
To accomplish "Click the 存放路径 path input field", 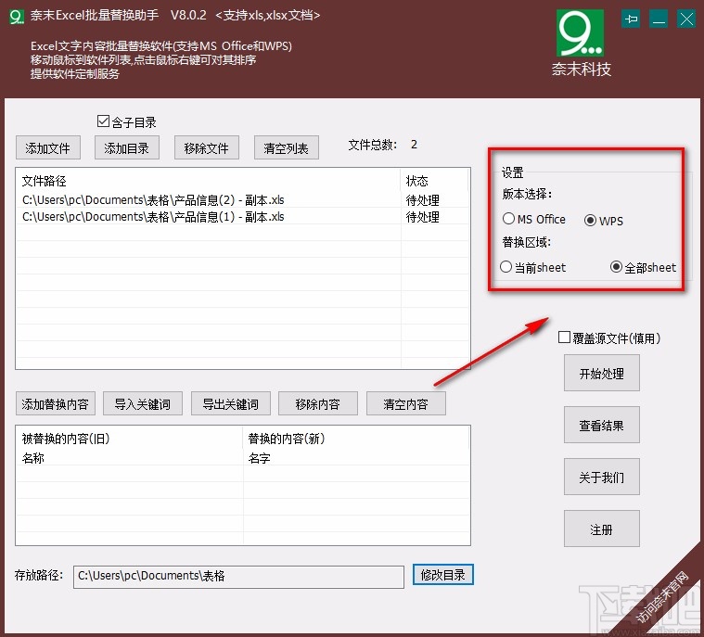I will point(238,577).
